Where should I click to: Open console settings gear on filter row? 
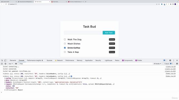tap(177, 64)
